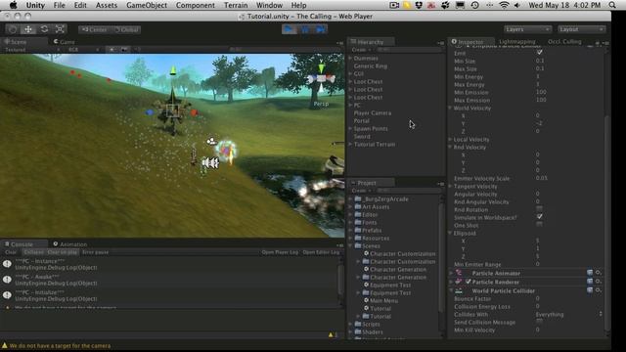Open Particle Renderer help icon

click(x=590, y=282)
